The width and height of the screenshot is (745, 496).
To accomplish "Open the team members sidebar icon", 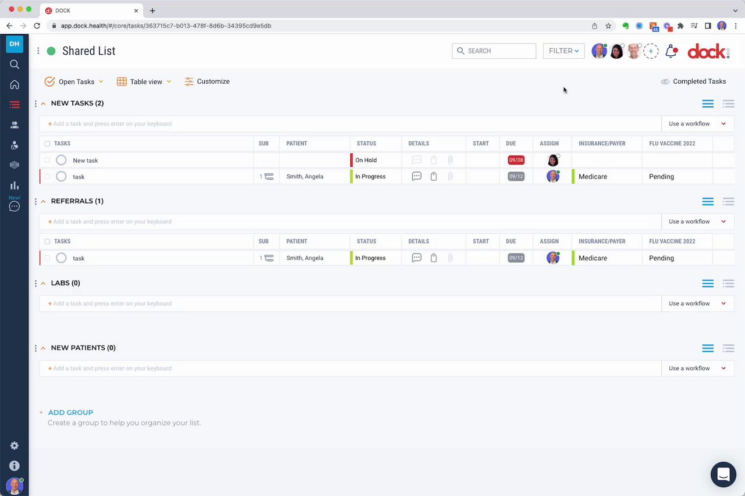I will click(15, 125).
